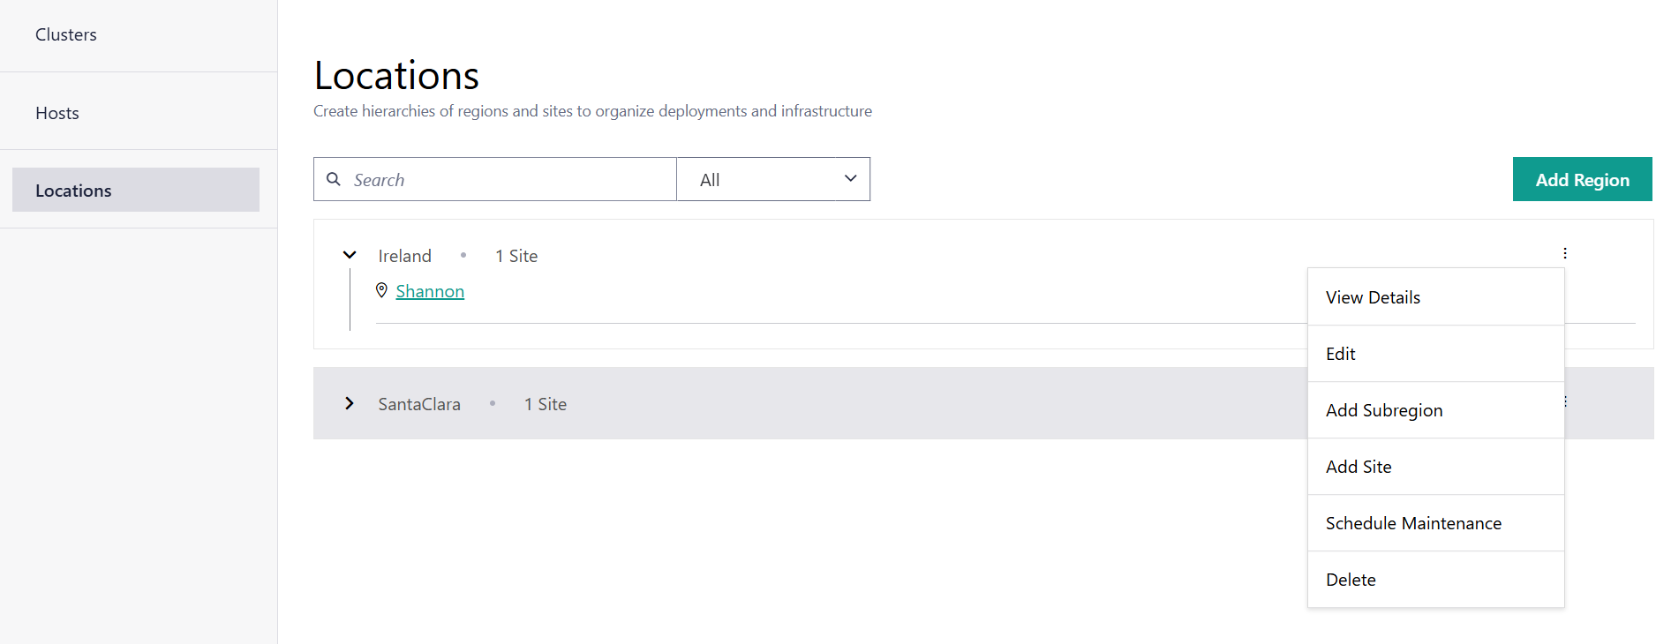The image size is (1671, 644).
Task: Open the Shannon site link
Action: pyautogui.click(x=430, y=291)
